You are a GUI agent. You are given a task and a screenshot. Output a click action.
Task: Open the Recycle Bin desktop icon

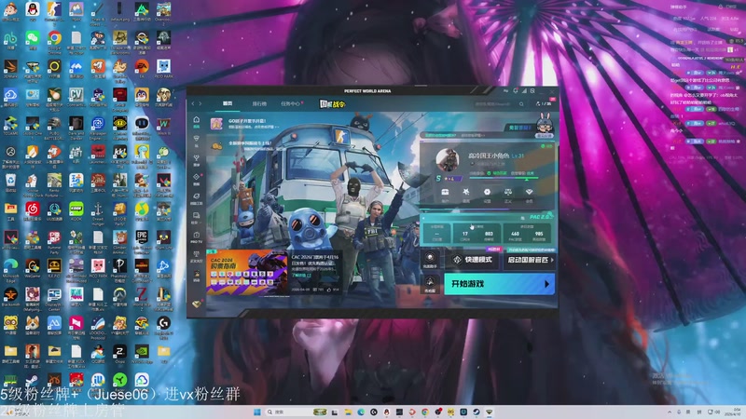click(10, 182)
